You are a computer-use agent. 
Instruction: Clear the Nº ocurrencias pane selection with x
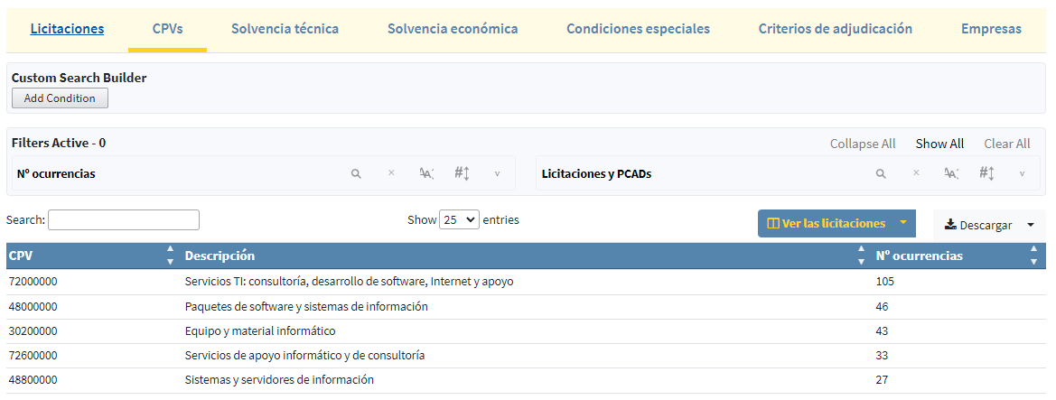click(391, 173)
